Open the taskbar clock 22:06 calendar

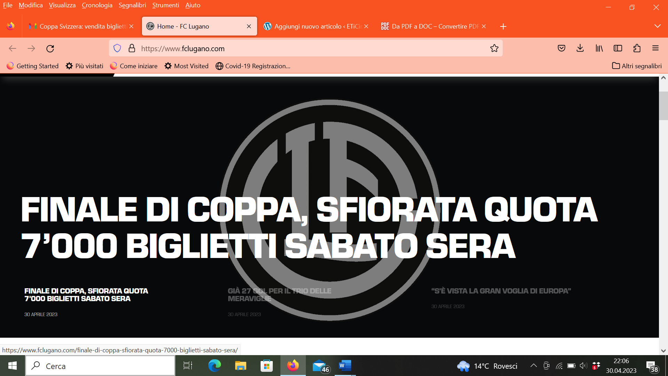(621, 366)
